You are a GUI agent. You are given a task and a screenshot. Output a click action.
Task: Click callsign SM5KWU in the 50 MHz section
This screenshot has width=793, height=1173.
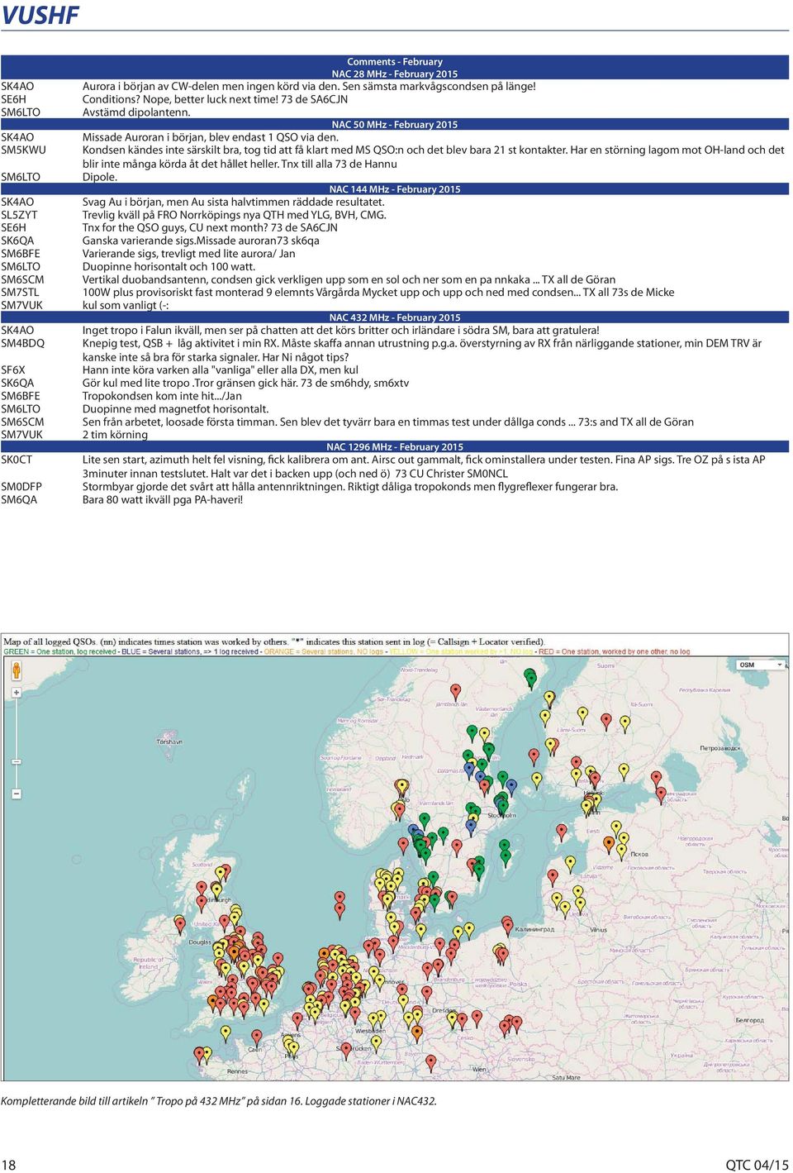tap(23, 150)
